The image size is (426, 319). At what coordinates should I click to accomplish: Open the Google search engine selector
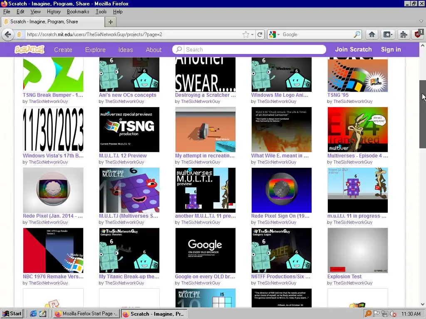[x=274, y=34]
